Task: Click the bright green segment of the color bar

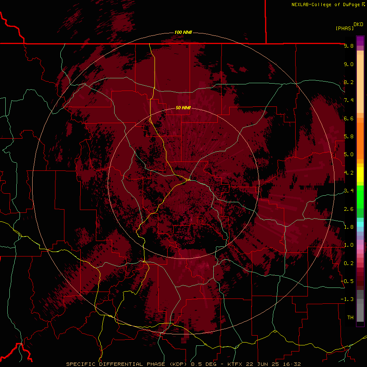Action: tap(360, 197)
